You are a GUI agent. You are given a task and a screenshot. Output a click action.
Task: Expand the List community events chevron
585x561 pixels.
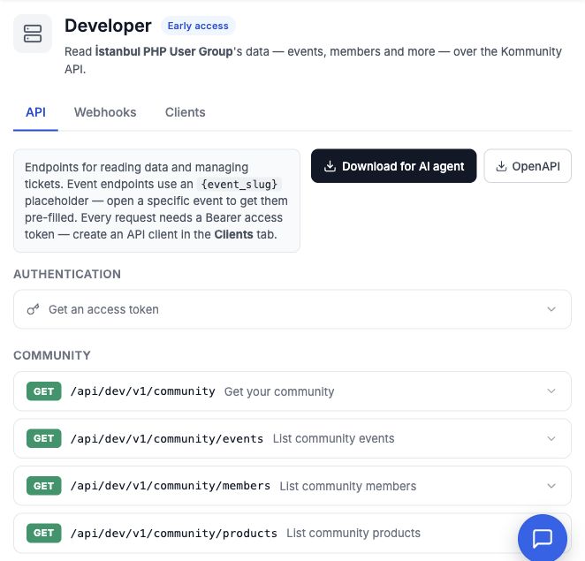[x=551, y=438]
